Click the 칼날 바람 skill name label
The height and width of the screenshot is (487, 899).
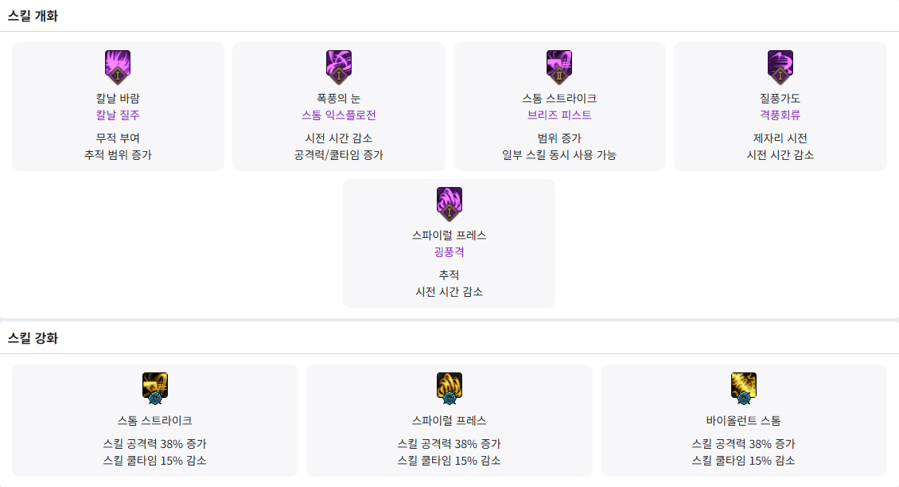(x=118, y=99)
